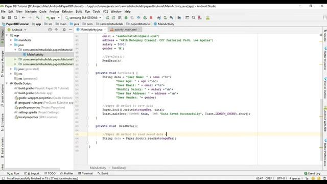Open the File menu
Screen dimensions: 327x184
click(x=3, y=12)
